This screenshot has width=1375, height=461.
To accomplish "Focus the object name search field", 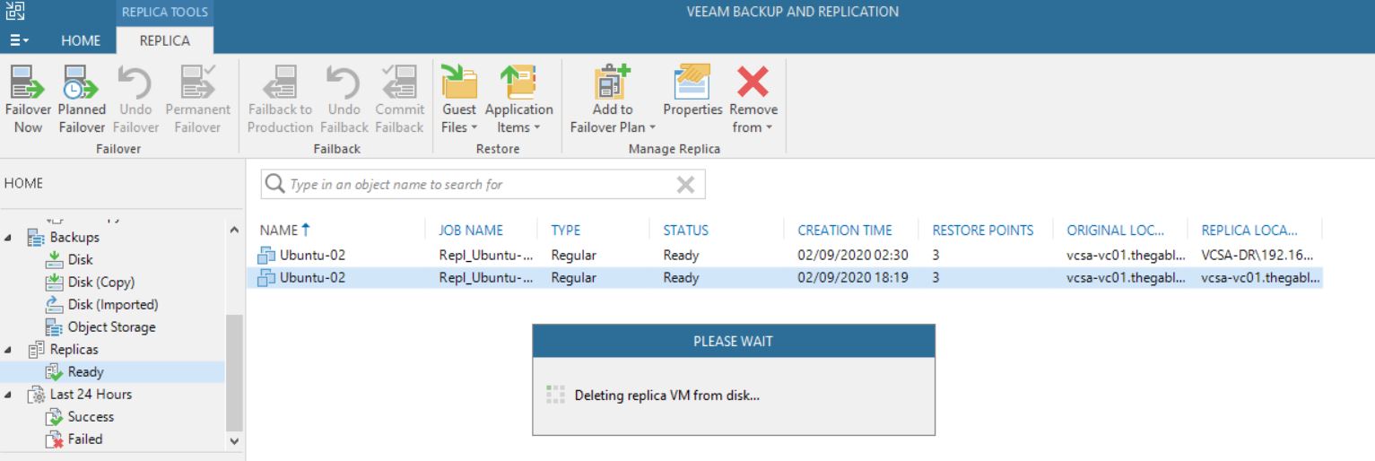I will click(x=483, y=185).
